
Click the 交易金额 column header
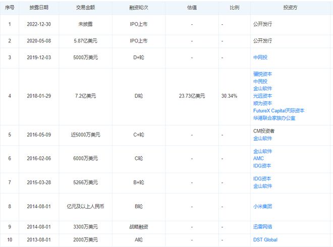click(86, 8)
